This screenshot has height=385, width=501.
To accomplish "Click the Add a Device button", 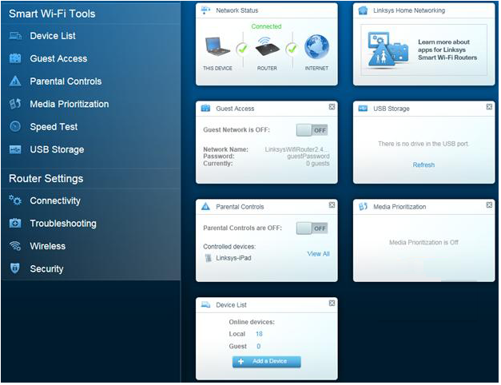I will (266, 361).
